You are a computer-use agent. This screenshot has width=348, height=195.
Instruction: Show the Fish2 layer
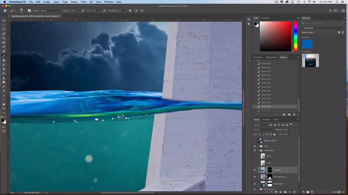[x=255, y=156]
